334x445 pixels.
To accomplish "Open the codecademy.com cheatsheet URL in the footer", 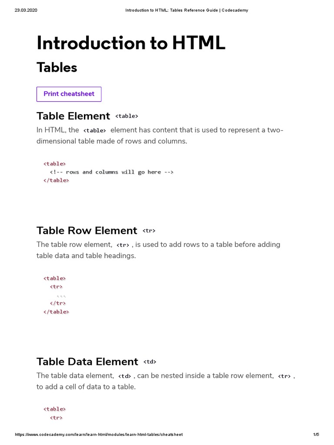I will (x=99, y=435).
